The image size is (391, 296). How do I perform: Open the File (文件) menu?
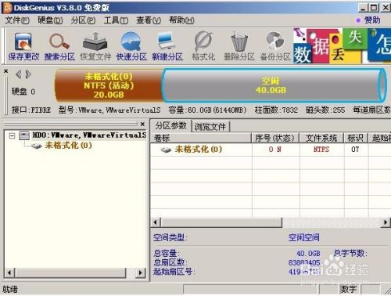pyautogui.click(x=17, y=20)
